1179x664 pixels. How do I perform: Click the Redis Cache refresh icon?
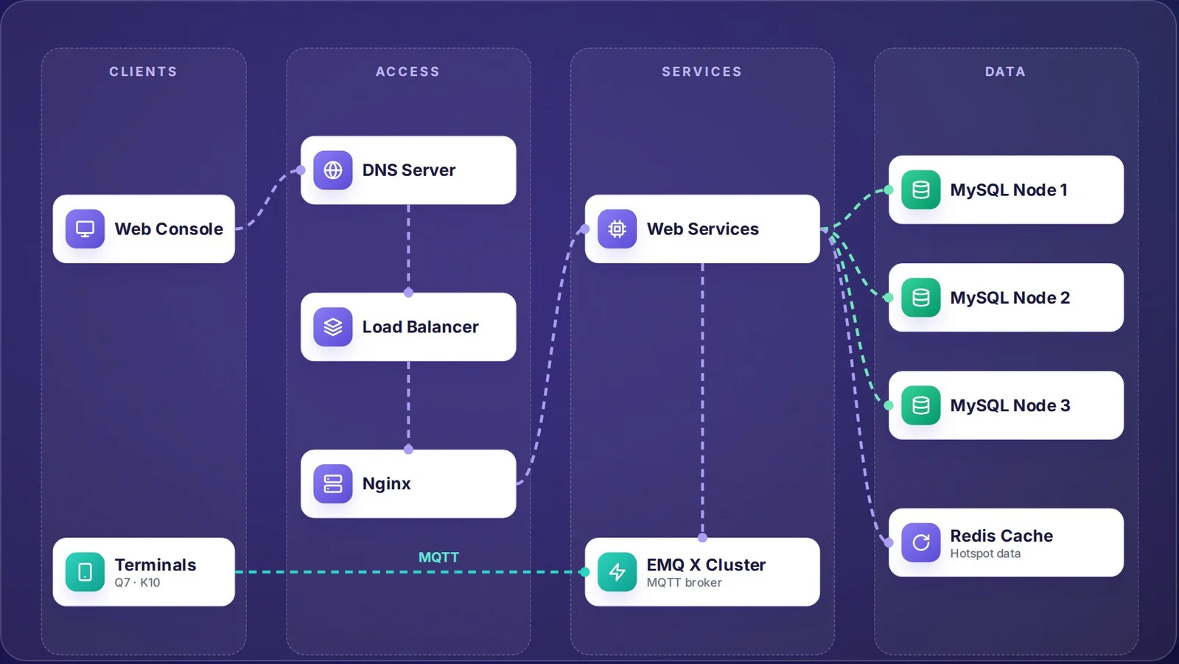point(921,542)
